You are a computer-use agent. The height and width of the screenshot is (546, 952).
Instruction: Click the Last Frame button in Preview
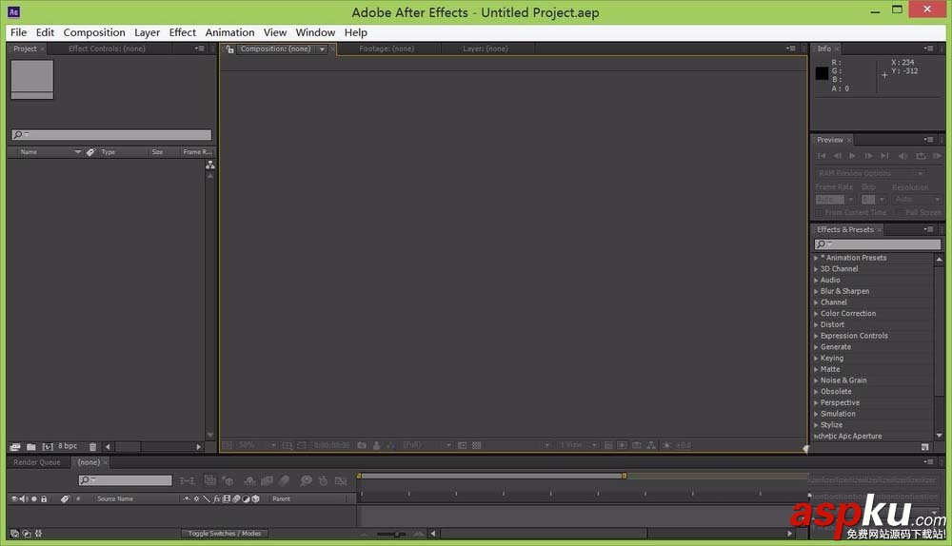pyautogui.click(x=885, y=157)
